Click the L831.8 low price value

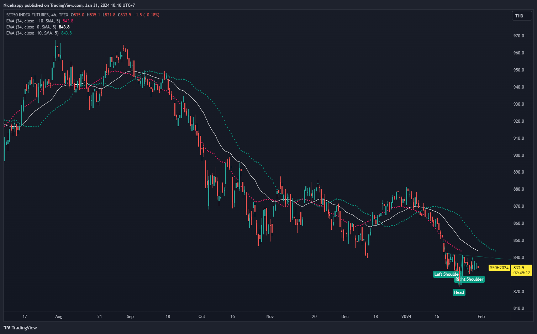tap(109, 15)
